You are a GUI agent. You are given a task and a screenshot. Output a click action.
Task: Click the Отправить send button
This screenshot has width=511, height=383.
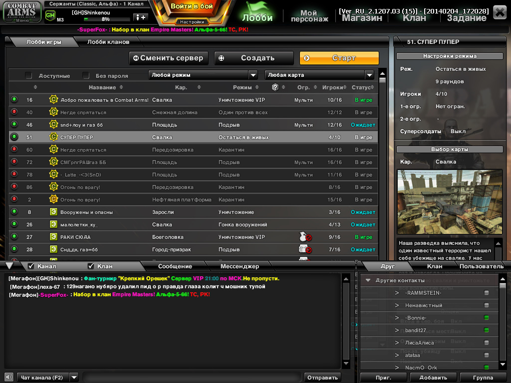pos(322,378)
